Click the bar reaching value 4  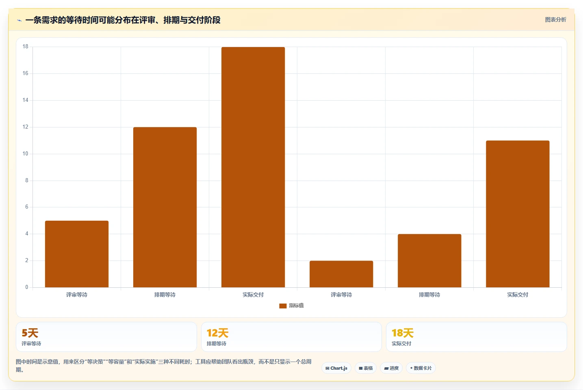(x=429, y=261)
